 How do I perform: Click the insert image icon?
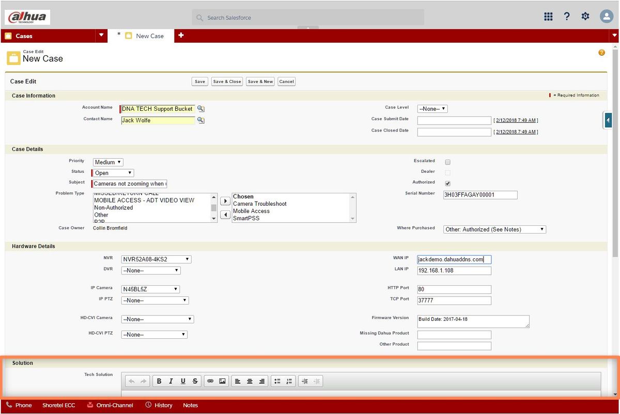223,381
